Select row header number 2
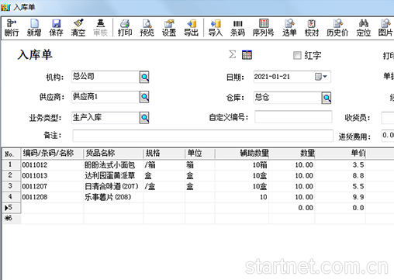 (12, 175)
